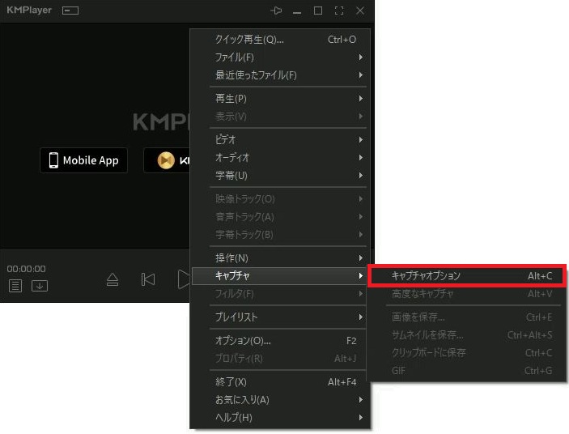The image size is (569, 434).
Task: Expand the 再生(P) submenu
Action: click(231, 99)
